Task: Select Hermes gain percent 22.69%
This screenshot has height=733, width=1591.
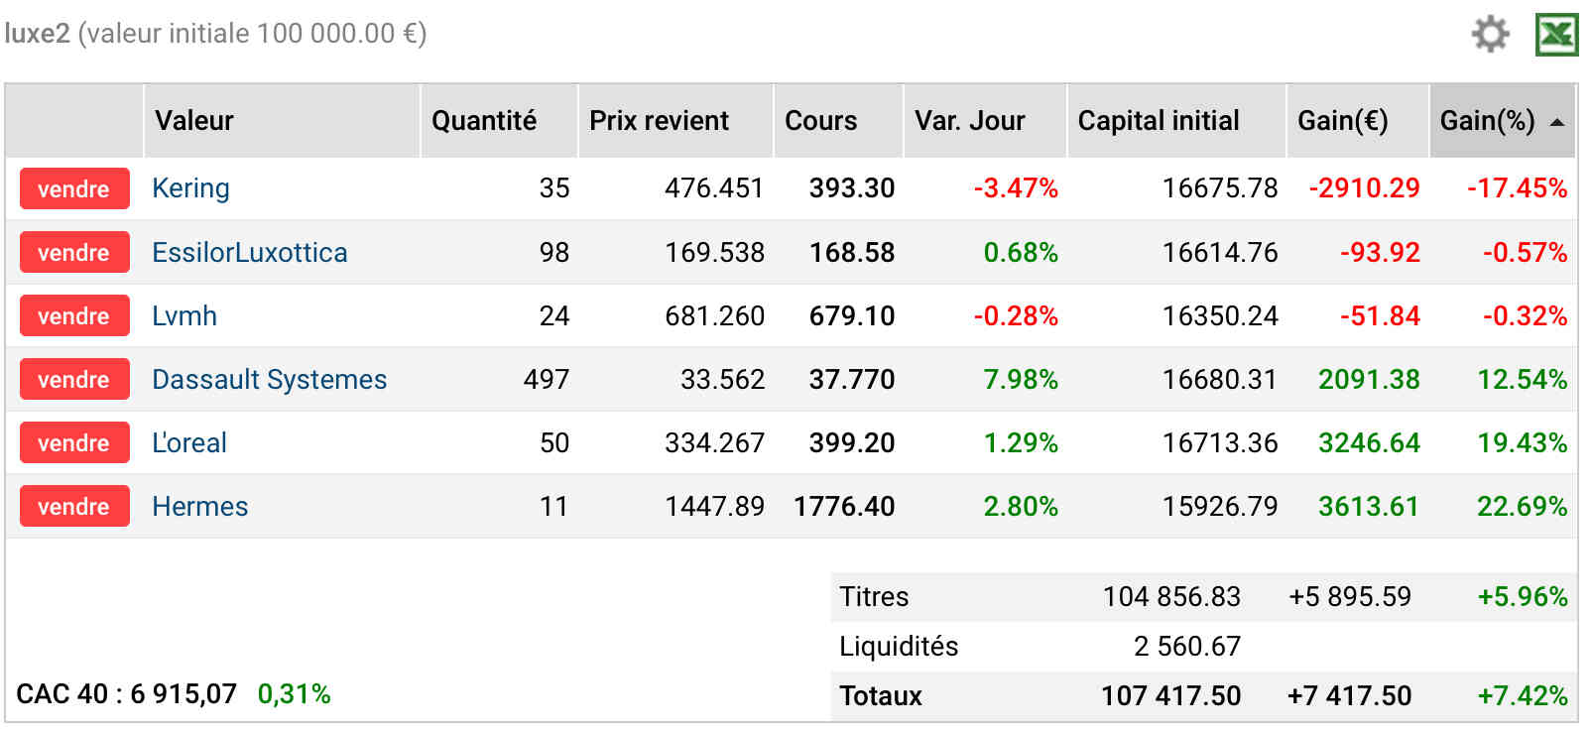Action: pos(1523,506)
